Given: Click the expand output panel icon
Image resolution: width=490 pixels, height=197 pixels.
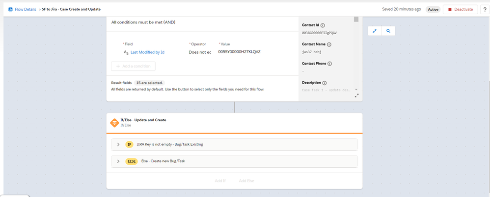Looking at the screenshot, I should coord(357,96).
